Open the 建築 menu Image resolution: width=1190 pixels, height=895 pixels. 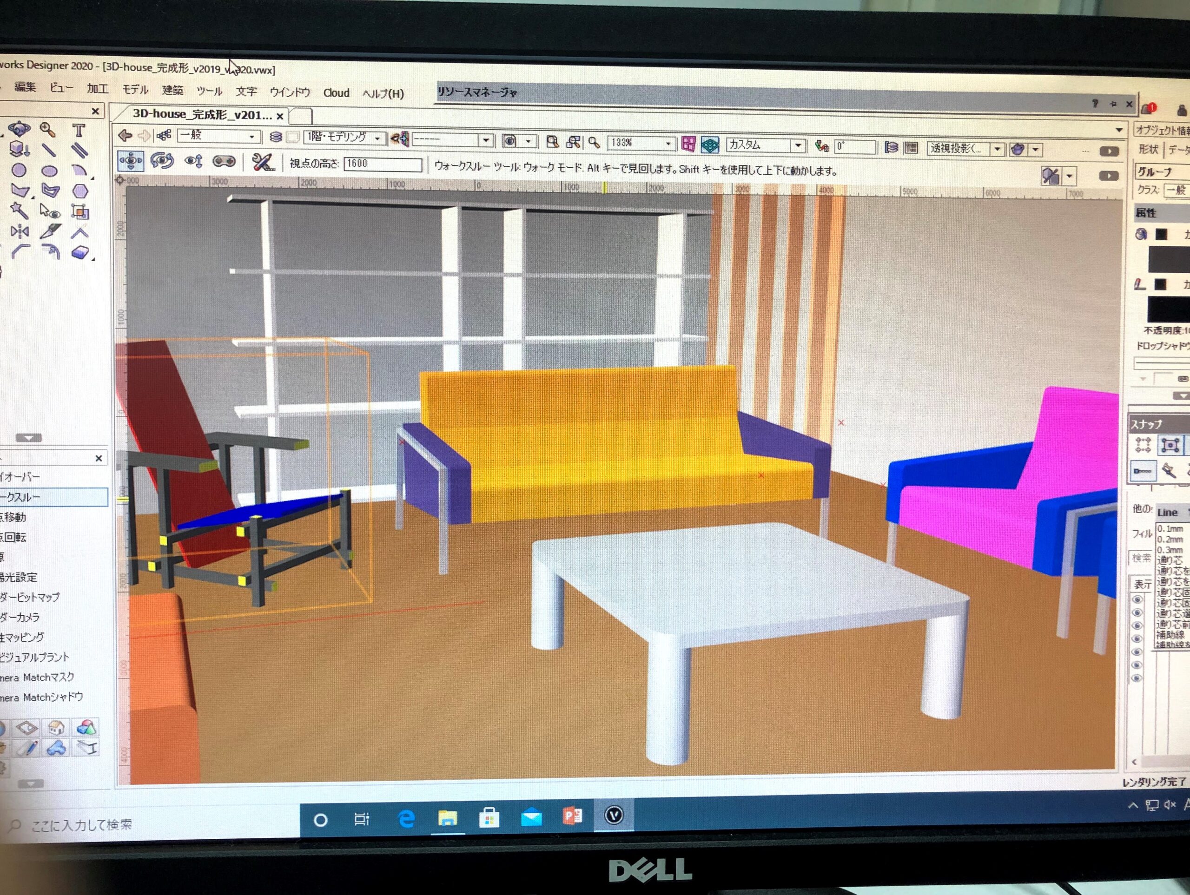click(x=173, y=90)
